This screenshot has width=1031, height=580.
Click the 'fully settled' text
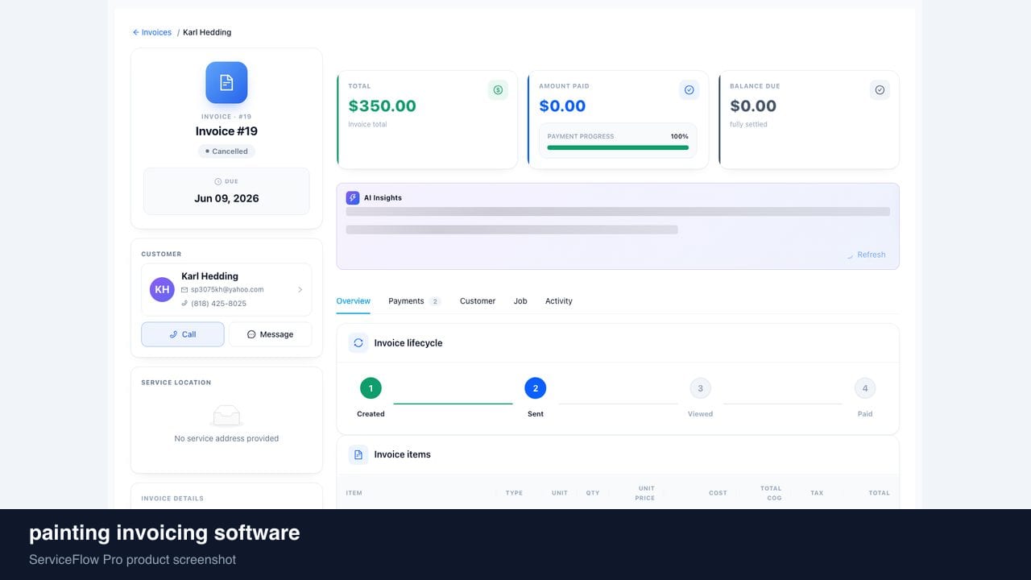click(748, 125)
